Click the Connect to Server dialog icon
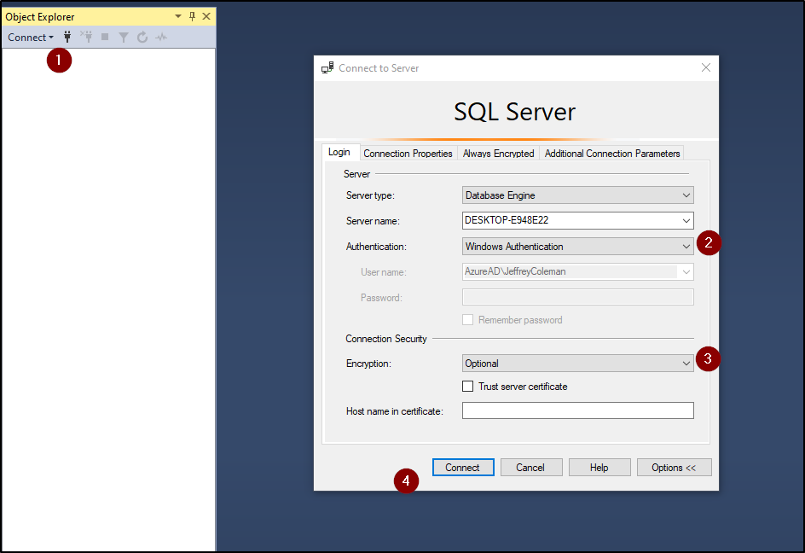Screen dimensions: 805x553 pos(327,67)
